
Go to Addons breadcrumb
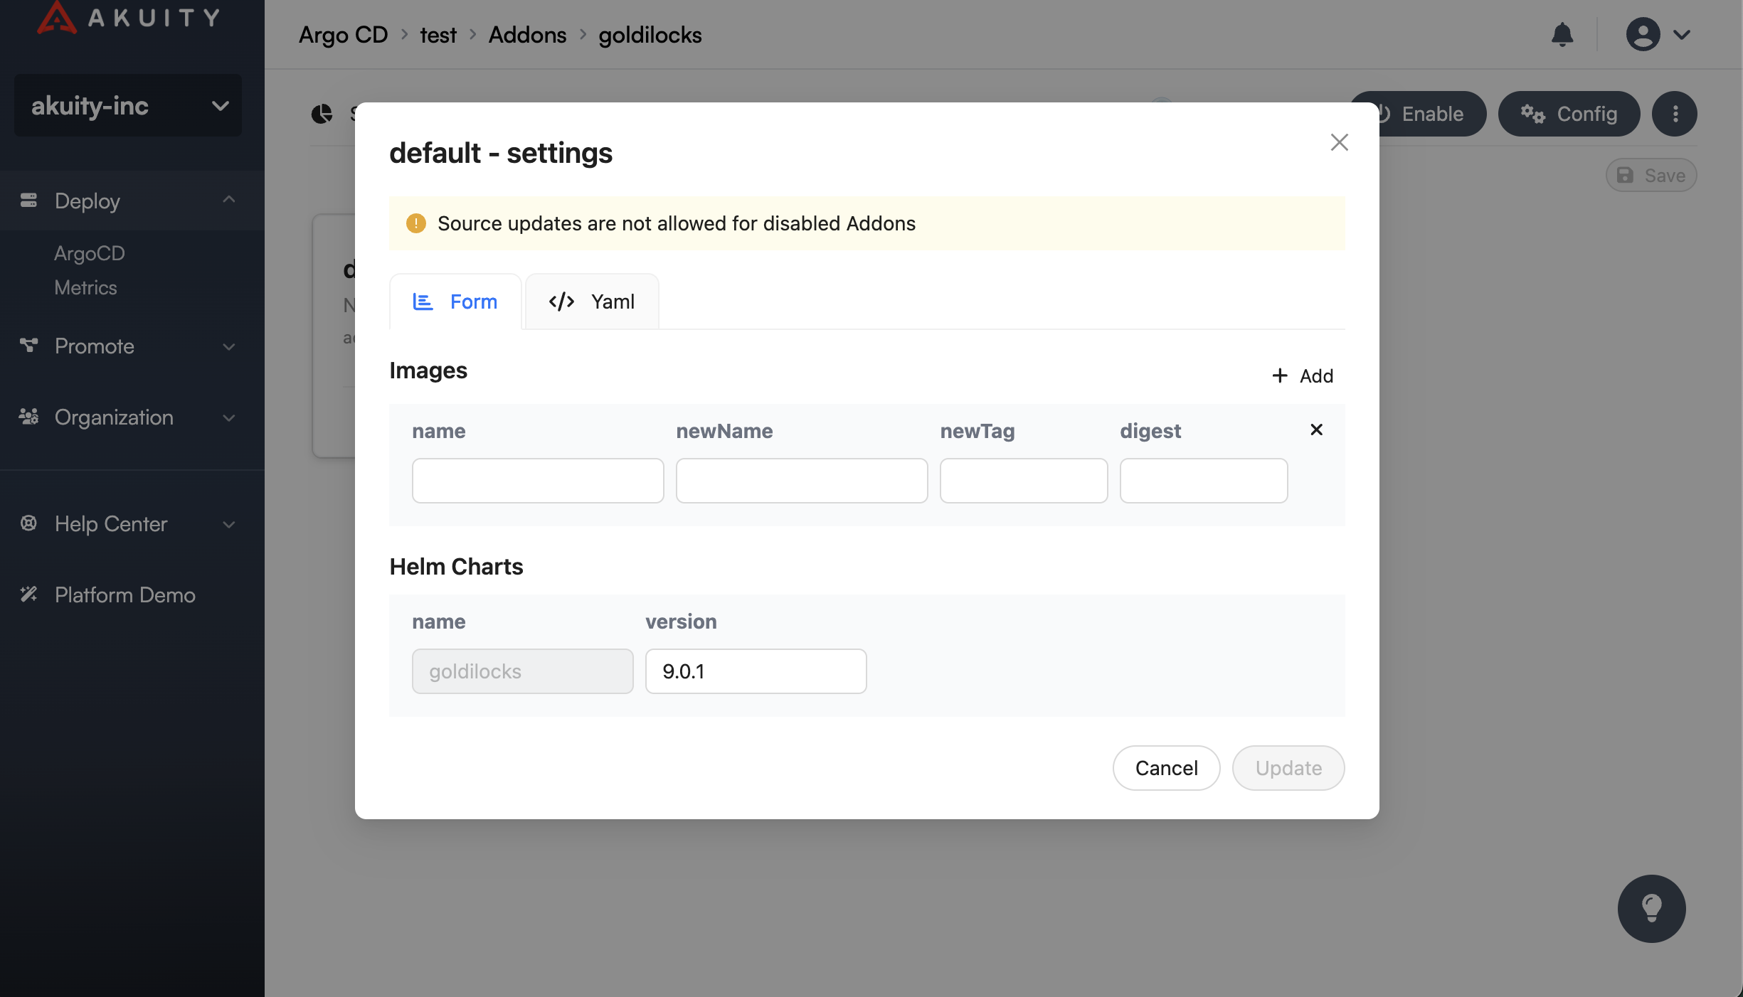[527, 34]
